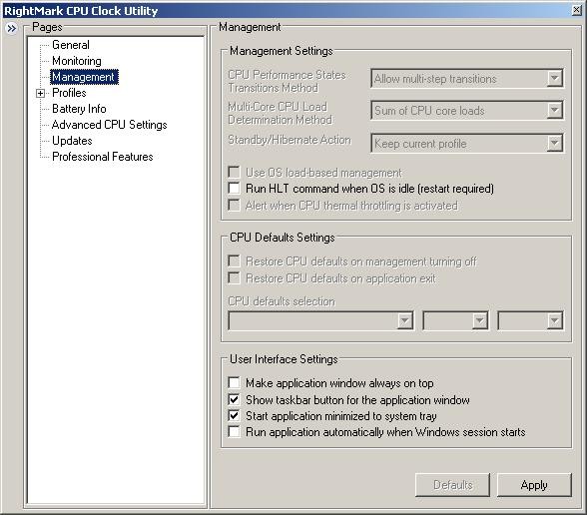This screenshot has width=588, height=515.
Task: Open the first CPU defaults selection combo box
Action: click(x=321, y=320)
